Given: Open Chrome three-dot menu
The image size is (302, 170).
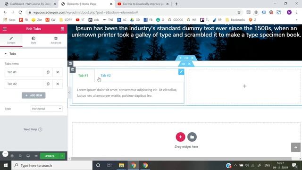Looking at the screenshot, I should 297,12.
